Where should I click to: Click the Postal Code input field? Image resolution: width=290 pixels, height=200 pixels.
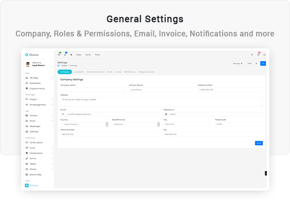(239, 124)
